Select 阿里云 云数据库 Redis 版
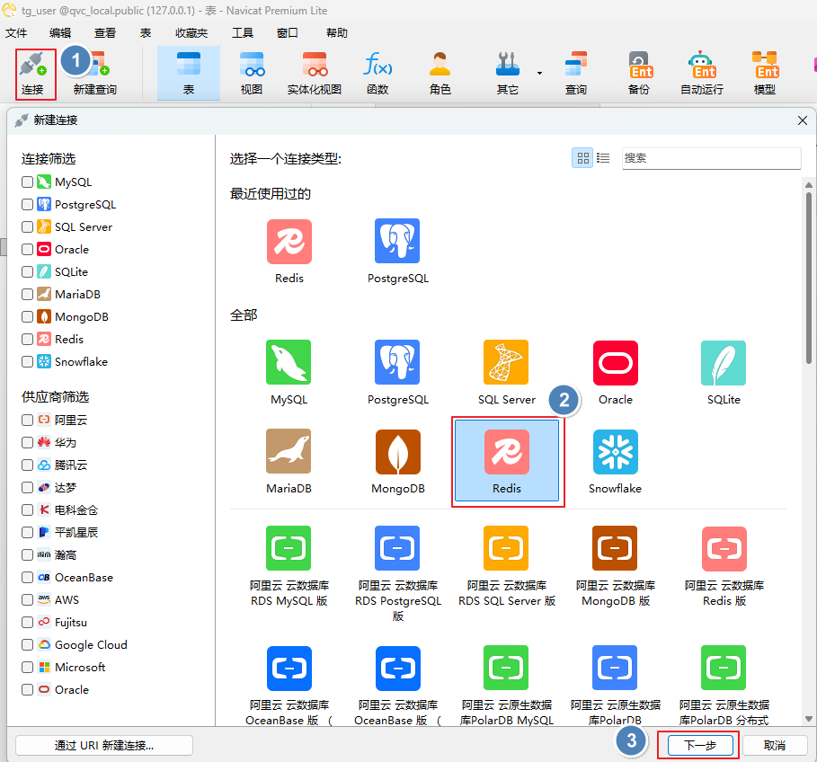 tap(724, 567)
